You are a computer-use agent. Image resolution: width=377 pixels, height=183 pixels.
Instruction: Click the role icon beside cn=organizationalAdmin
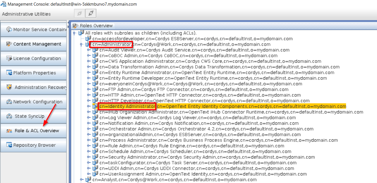pos(95,135)
